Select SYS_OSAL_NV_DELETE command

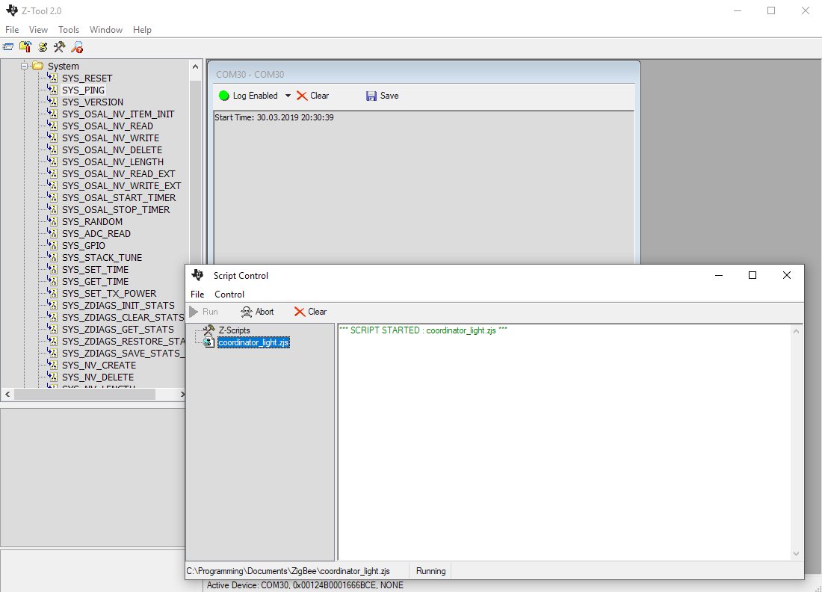pos(112,150)
